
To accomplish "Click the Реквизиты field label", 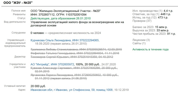I will [x=19, y=14].
